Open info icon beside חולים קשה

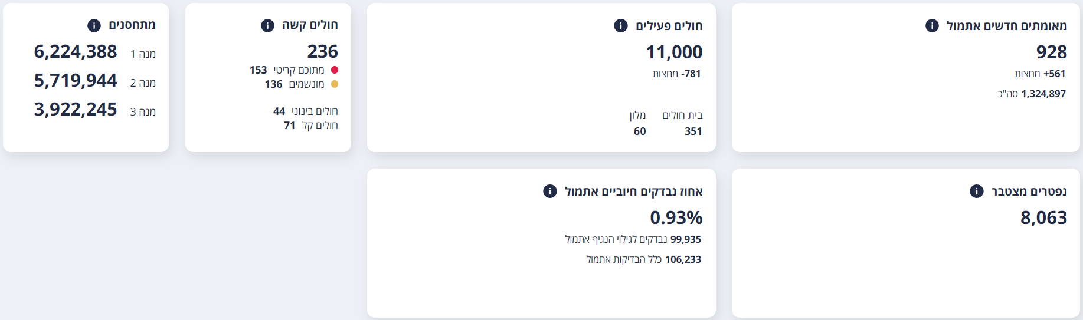coord(267,25)
